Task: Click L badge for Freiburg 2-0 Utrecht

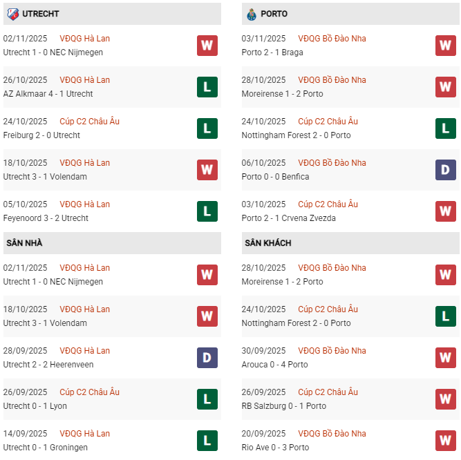Action: tap(207, 128)
